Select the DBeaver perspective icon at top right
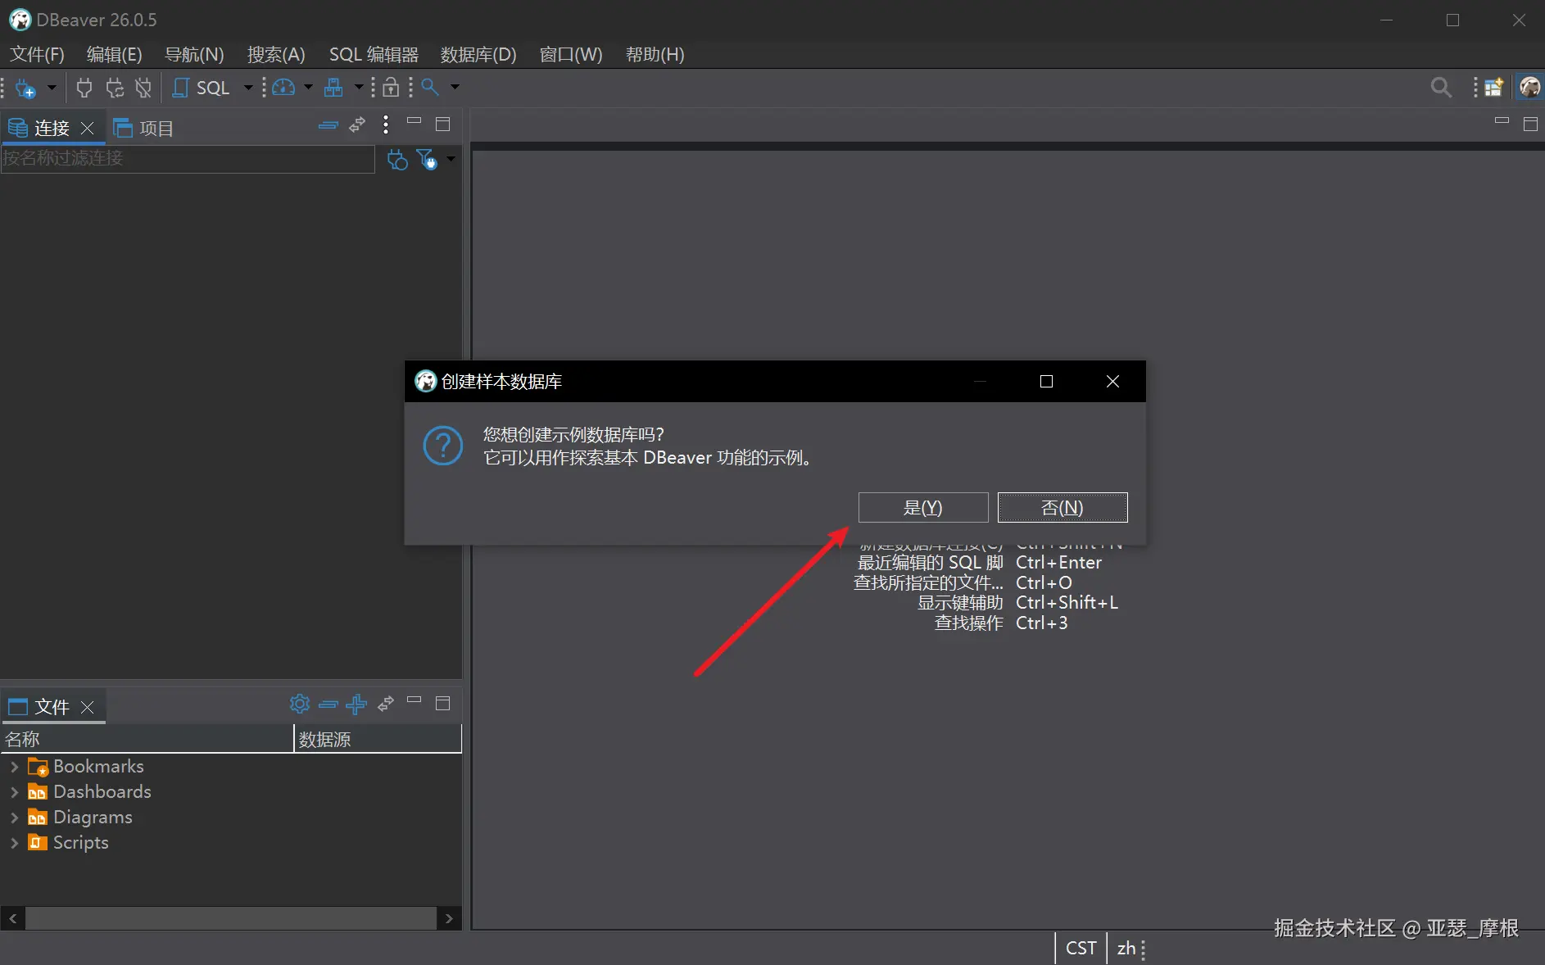This screenshot has width=1545, height=965. (x=1529, y=87)
